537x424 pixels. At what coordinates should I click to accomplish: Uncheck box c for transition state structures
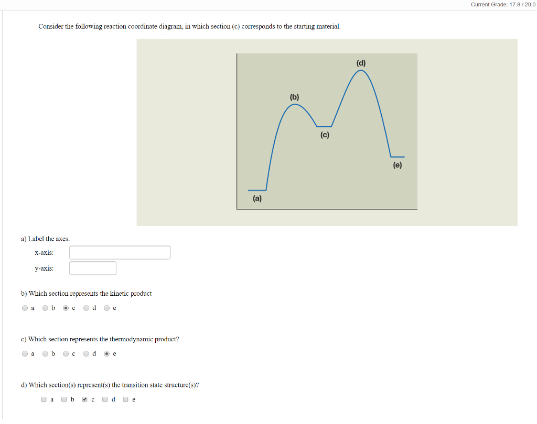point(84,399)
